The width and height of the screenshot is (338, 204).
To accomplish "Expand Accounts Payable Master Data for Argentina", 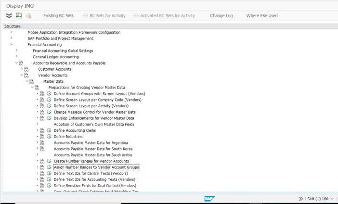I will pos(37,142).
